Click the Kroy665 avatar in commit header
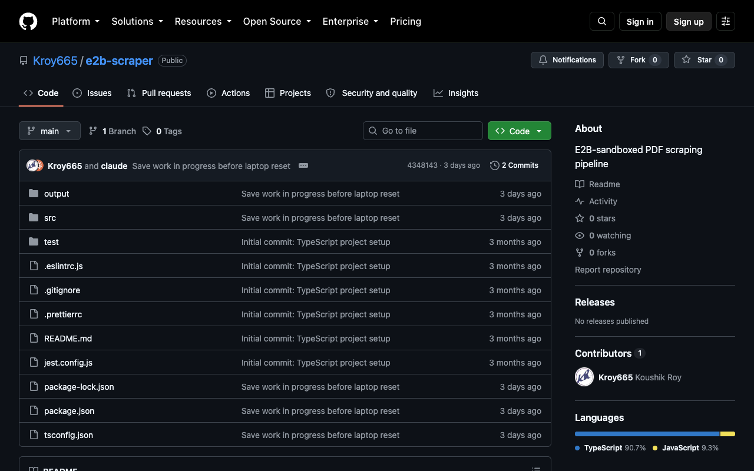 pos(32,165)
